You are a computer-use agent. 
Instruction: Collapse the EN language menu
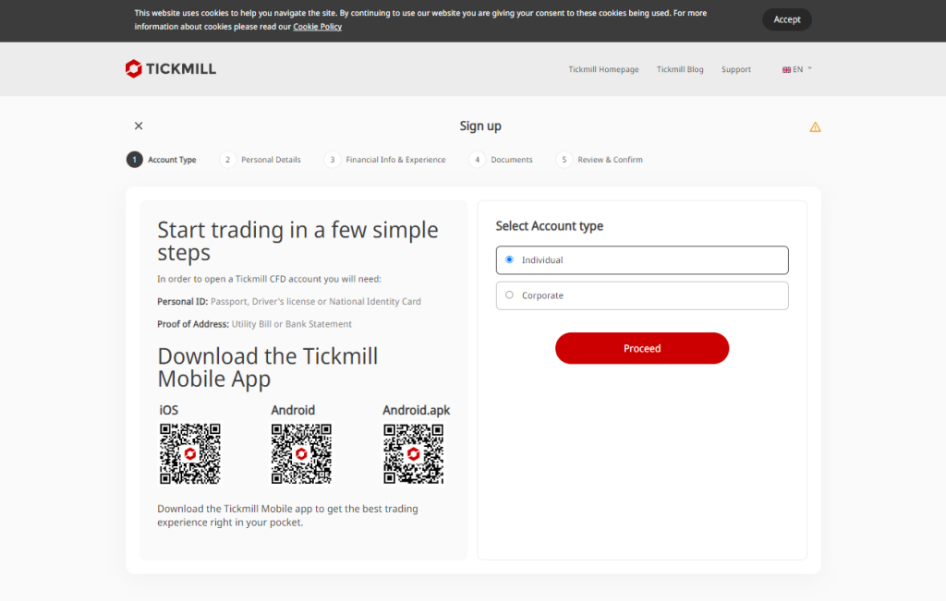[796, 69]
